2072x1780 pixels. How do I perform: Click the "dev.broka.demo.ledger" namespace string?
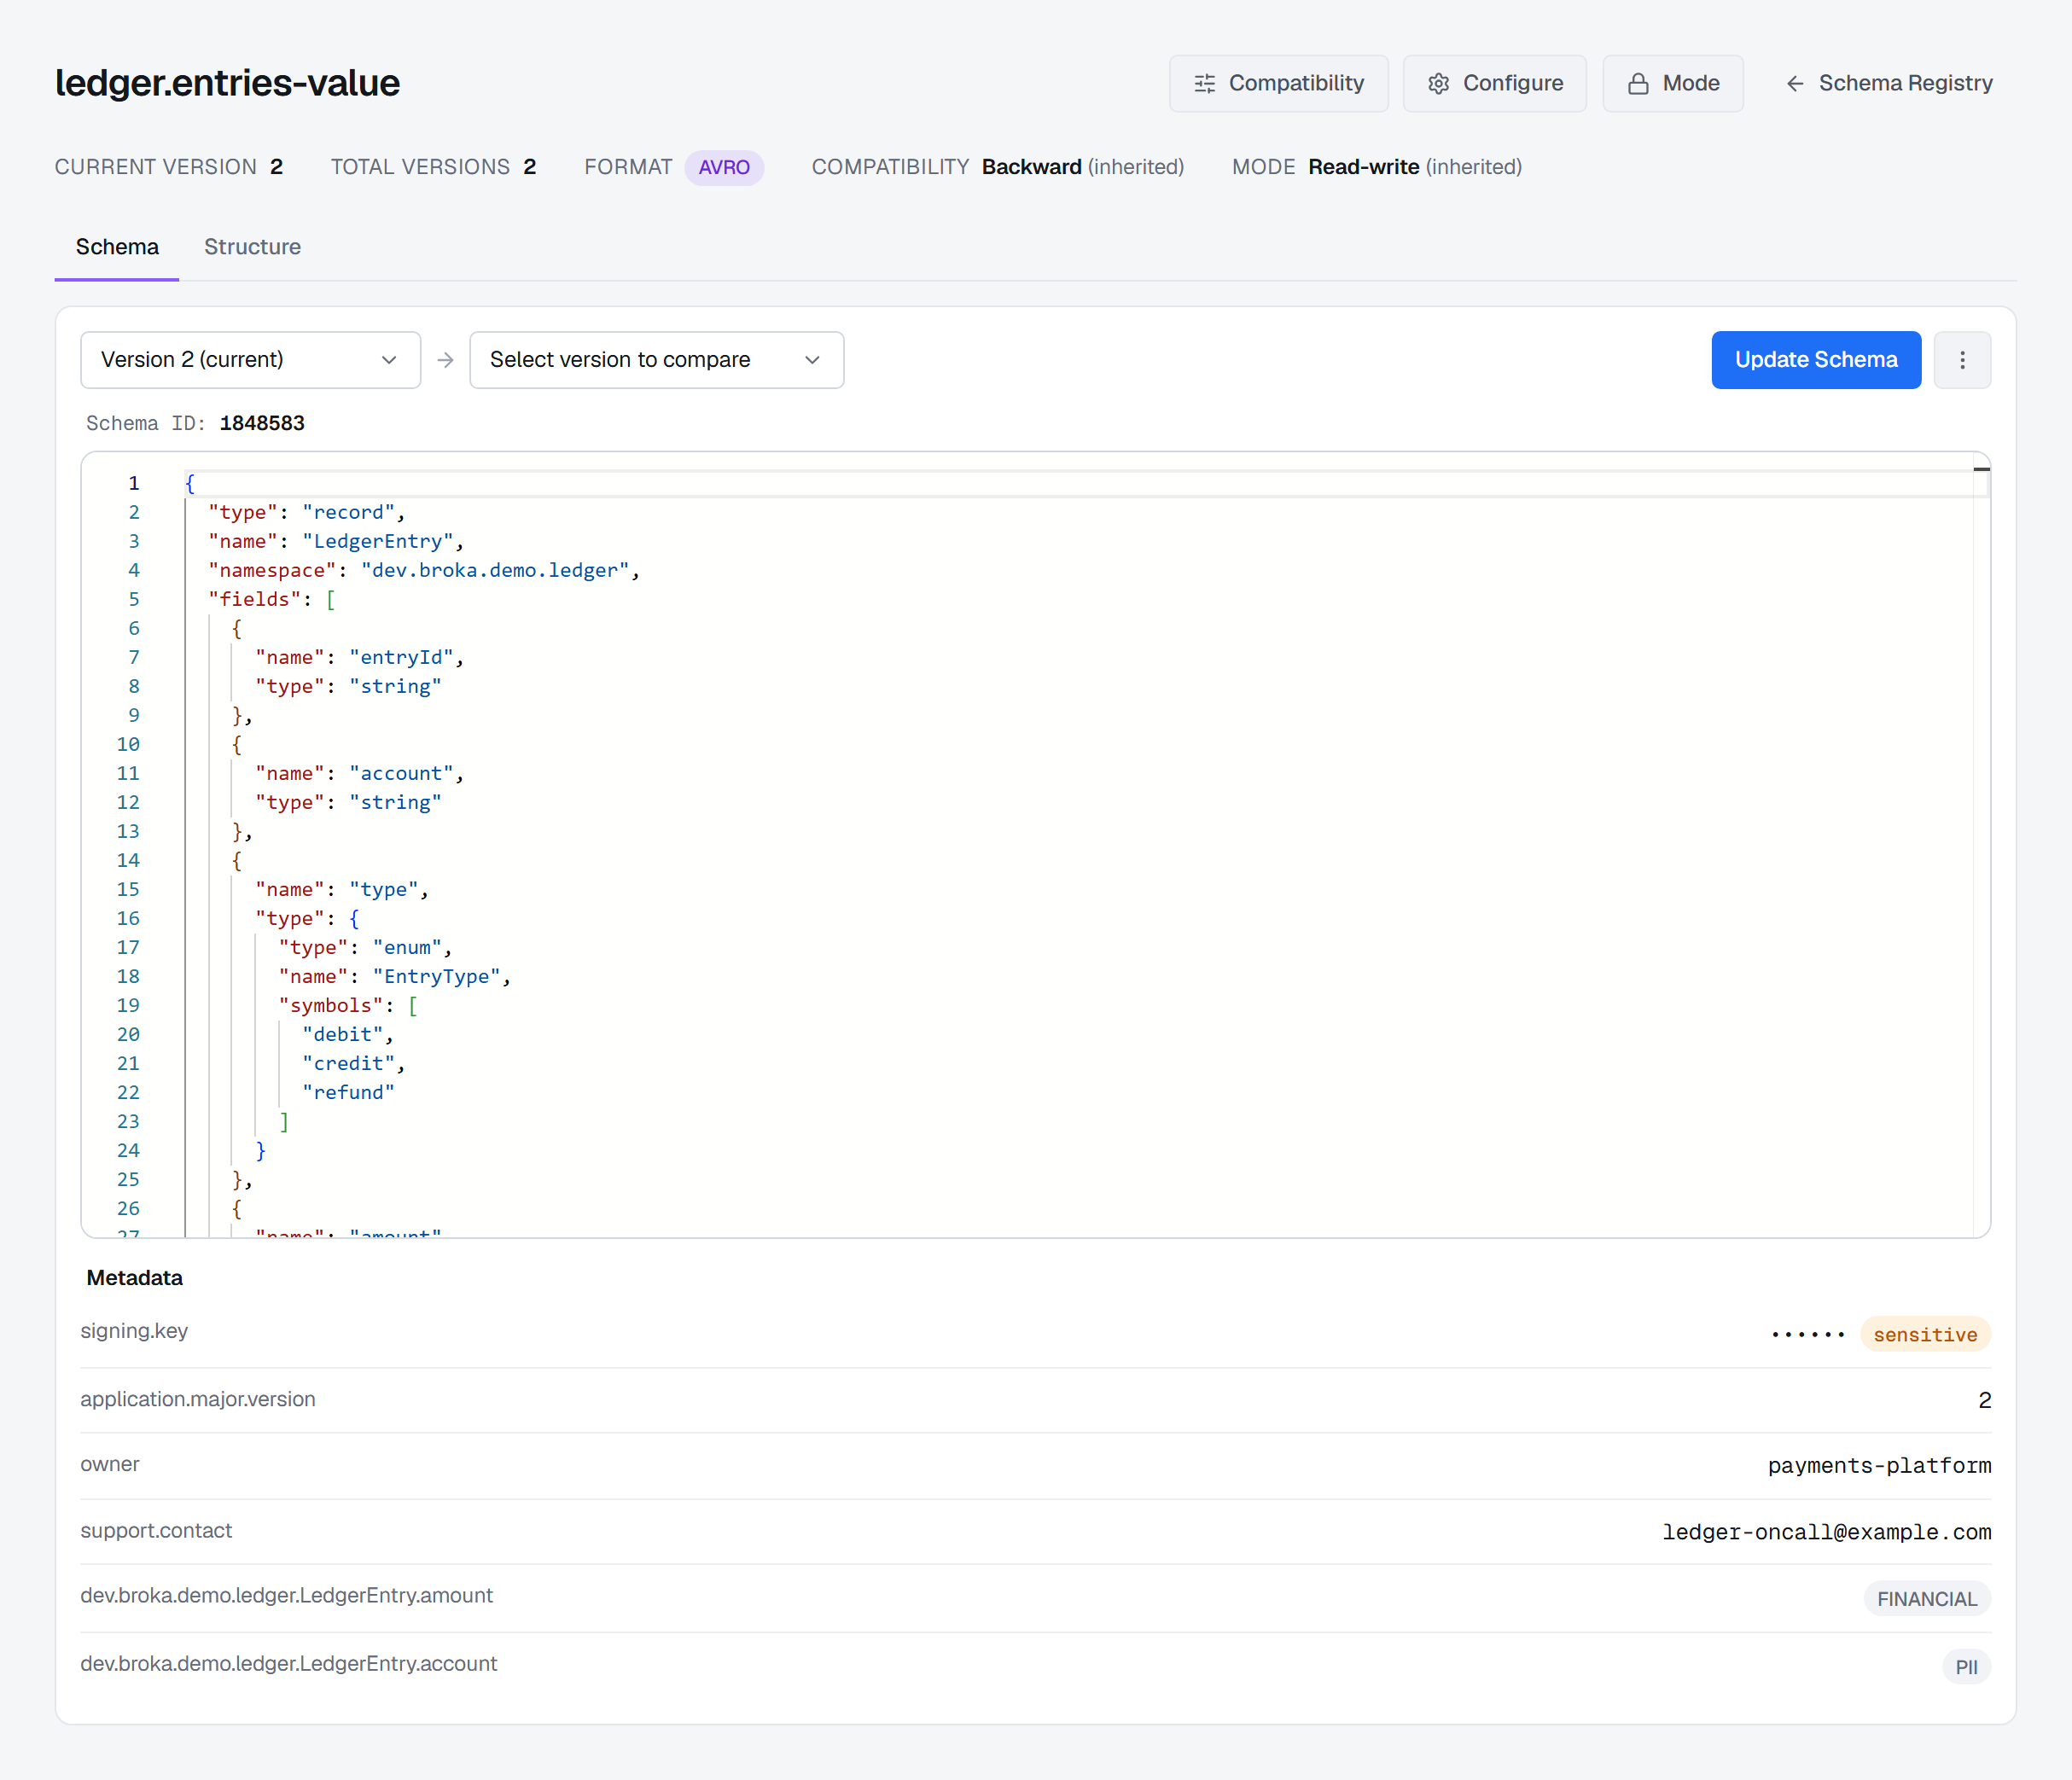(495, 570)
